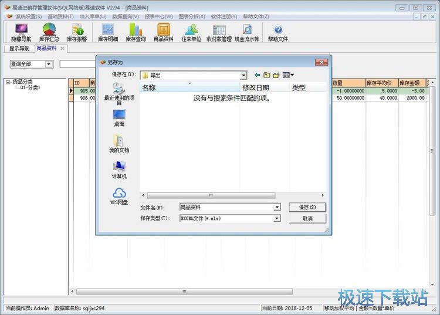This screenshot has width=440, height=315.
Task: Open the 库存查询 toolbar icon
Action: 136,32
